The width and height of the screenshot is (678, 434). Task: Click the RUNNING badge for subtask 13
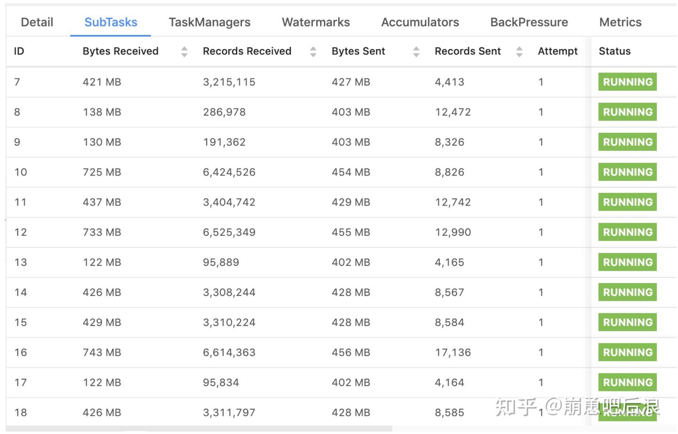627,262
